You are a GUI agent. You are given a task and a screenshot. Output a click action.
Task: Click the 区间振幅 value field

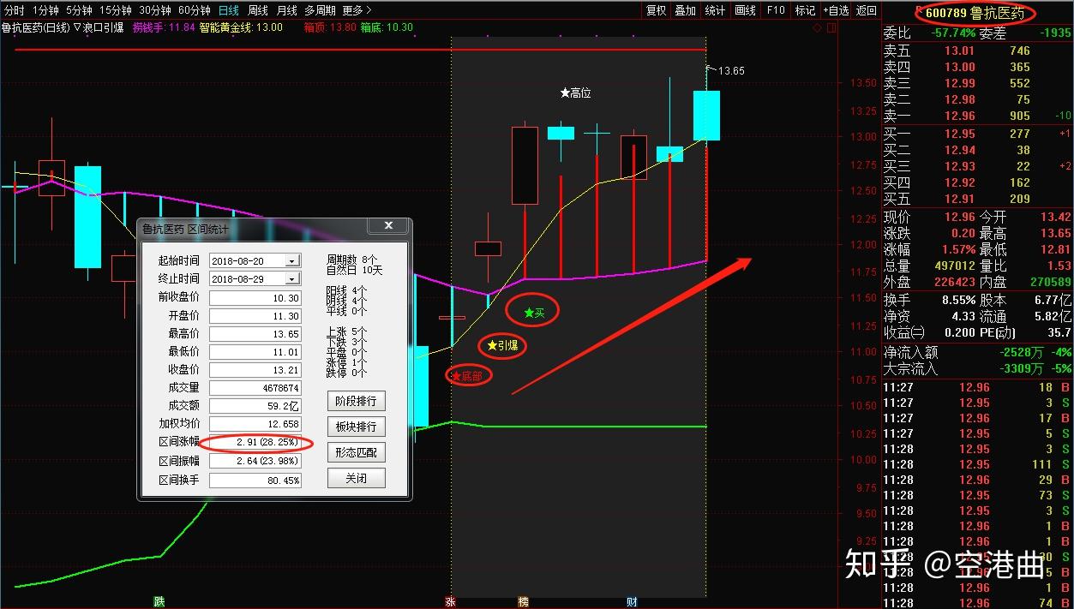tap(255, 462)
